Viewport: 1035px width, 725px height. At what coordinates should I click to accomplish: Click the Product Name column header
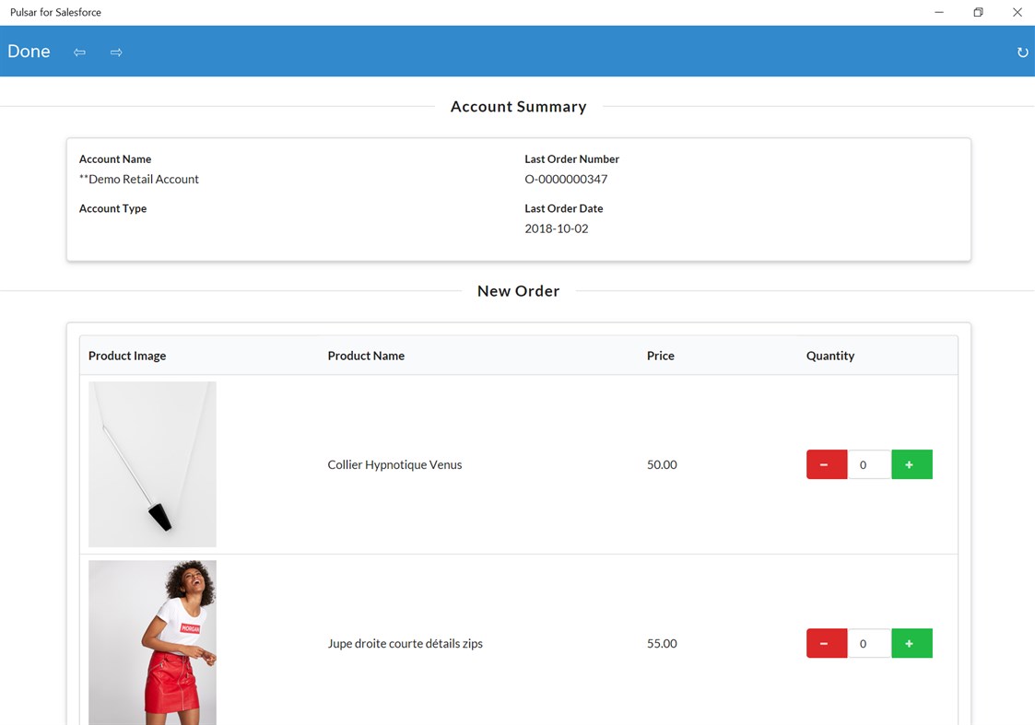(366, 355)
